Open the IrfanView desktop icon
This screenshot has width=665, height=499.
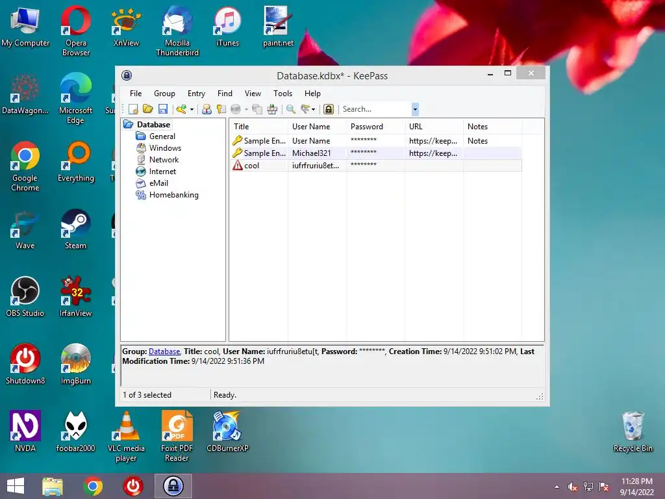point(75,296)
